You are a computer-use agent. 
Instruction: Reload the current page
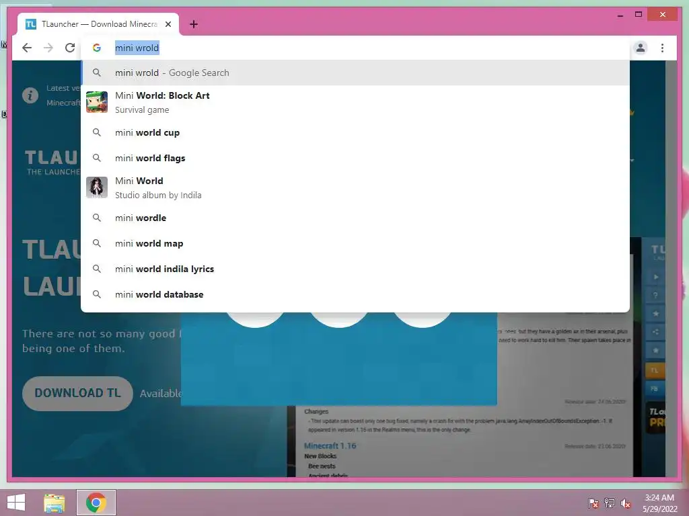(x=70, y=48)
